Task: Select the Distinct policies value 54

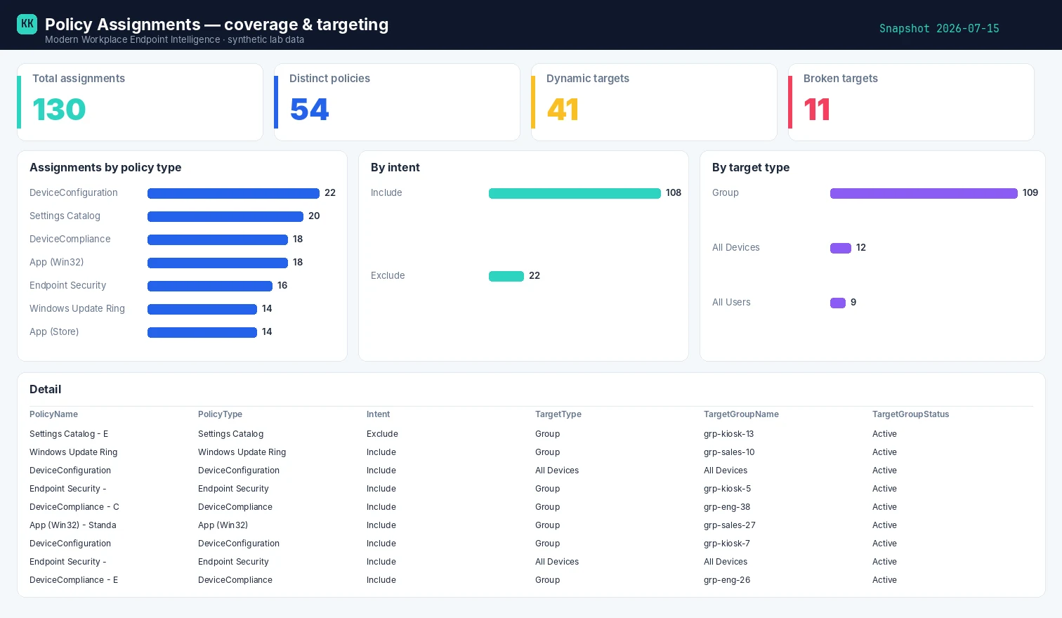Action: (309, 110)
